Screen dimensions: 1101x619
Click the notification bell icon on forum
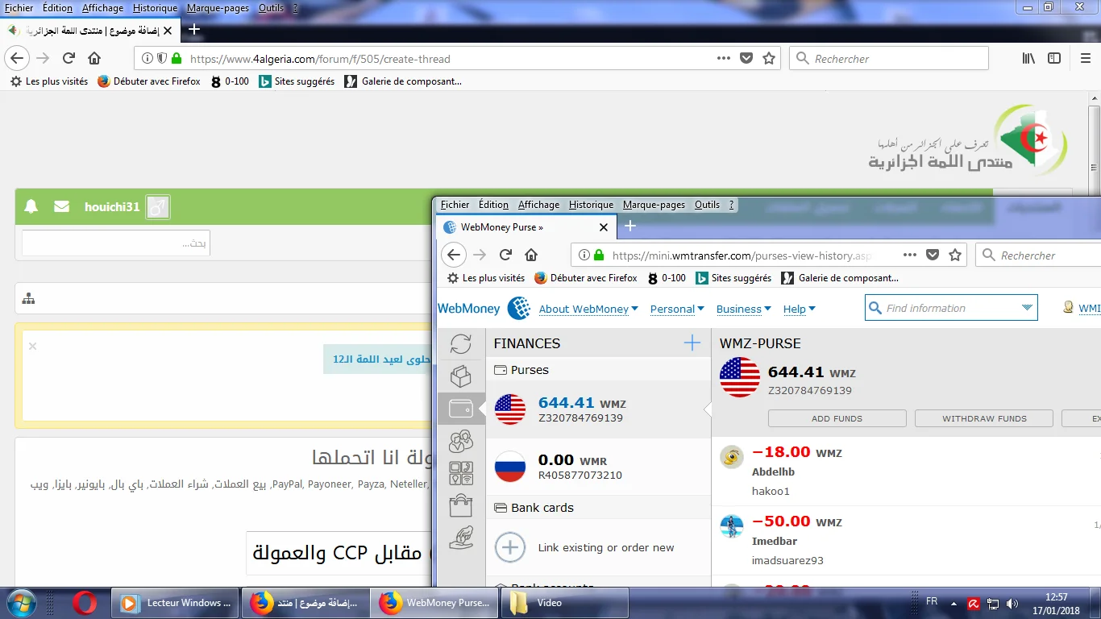tap(31, 207)
